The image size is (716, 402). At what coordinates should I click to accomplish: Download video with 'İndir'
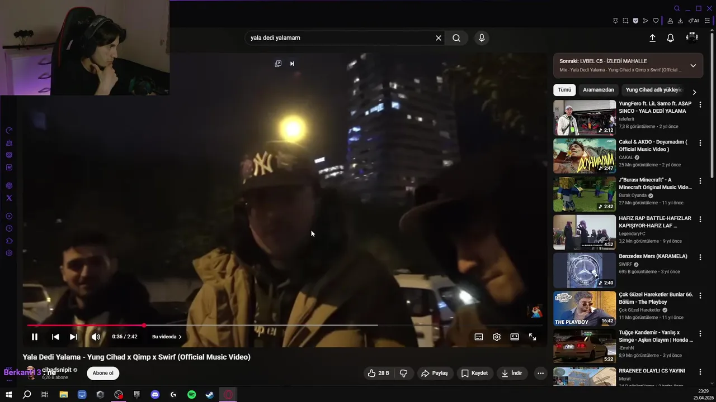coord(512,373)
